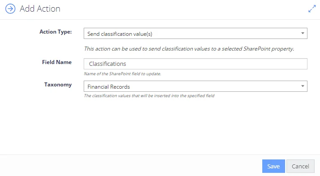This screenshot has width=320, height=176.
Task: Click the Taxonomy label
Action: point(58,85)
